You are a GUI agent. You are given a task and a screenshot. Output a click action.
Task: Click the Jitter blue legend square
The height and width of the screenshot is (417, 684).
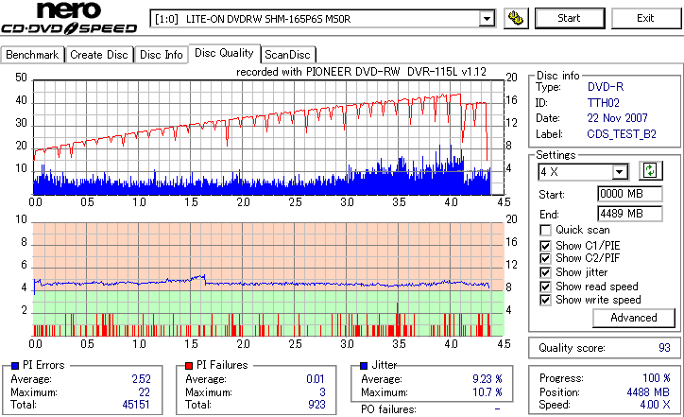pyautogui.click(x=364, y=366)
